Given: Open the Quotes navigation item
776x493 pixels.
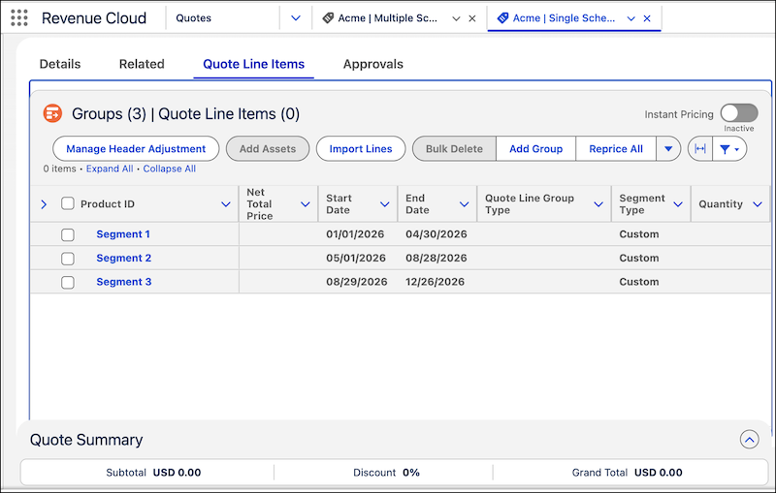Looking at the screenshot, I should (x=193, y=18).
